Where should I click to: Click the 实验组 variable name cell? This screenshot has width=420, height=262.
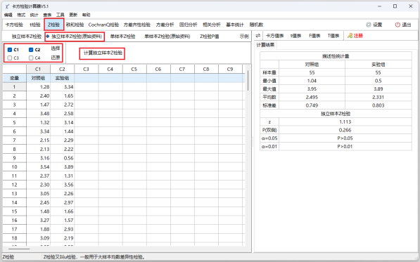(63, 78)
